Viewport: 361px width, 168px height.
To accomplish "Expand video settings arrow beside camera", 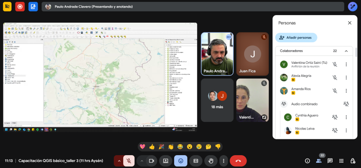I will point(142,161).
